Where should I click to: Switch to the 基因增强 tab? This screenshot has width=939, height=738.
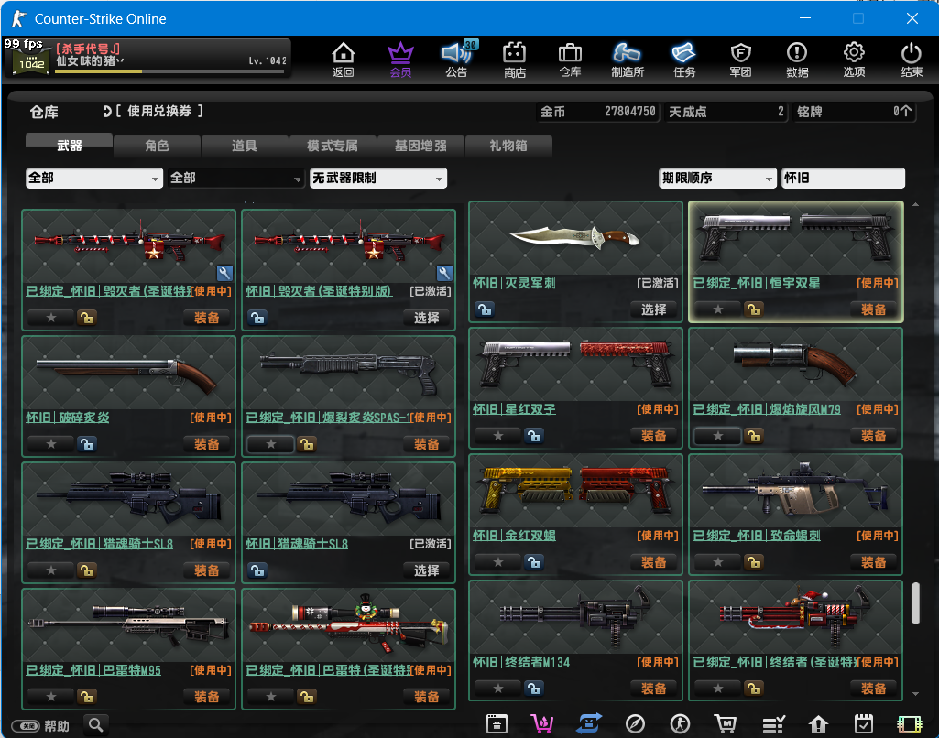tap(420, 146)
